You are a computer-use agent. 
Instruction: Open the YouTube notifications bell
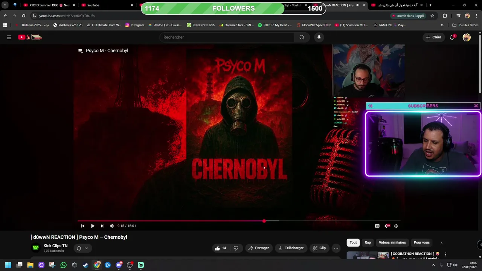[452, 37]
